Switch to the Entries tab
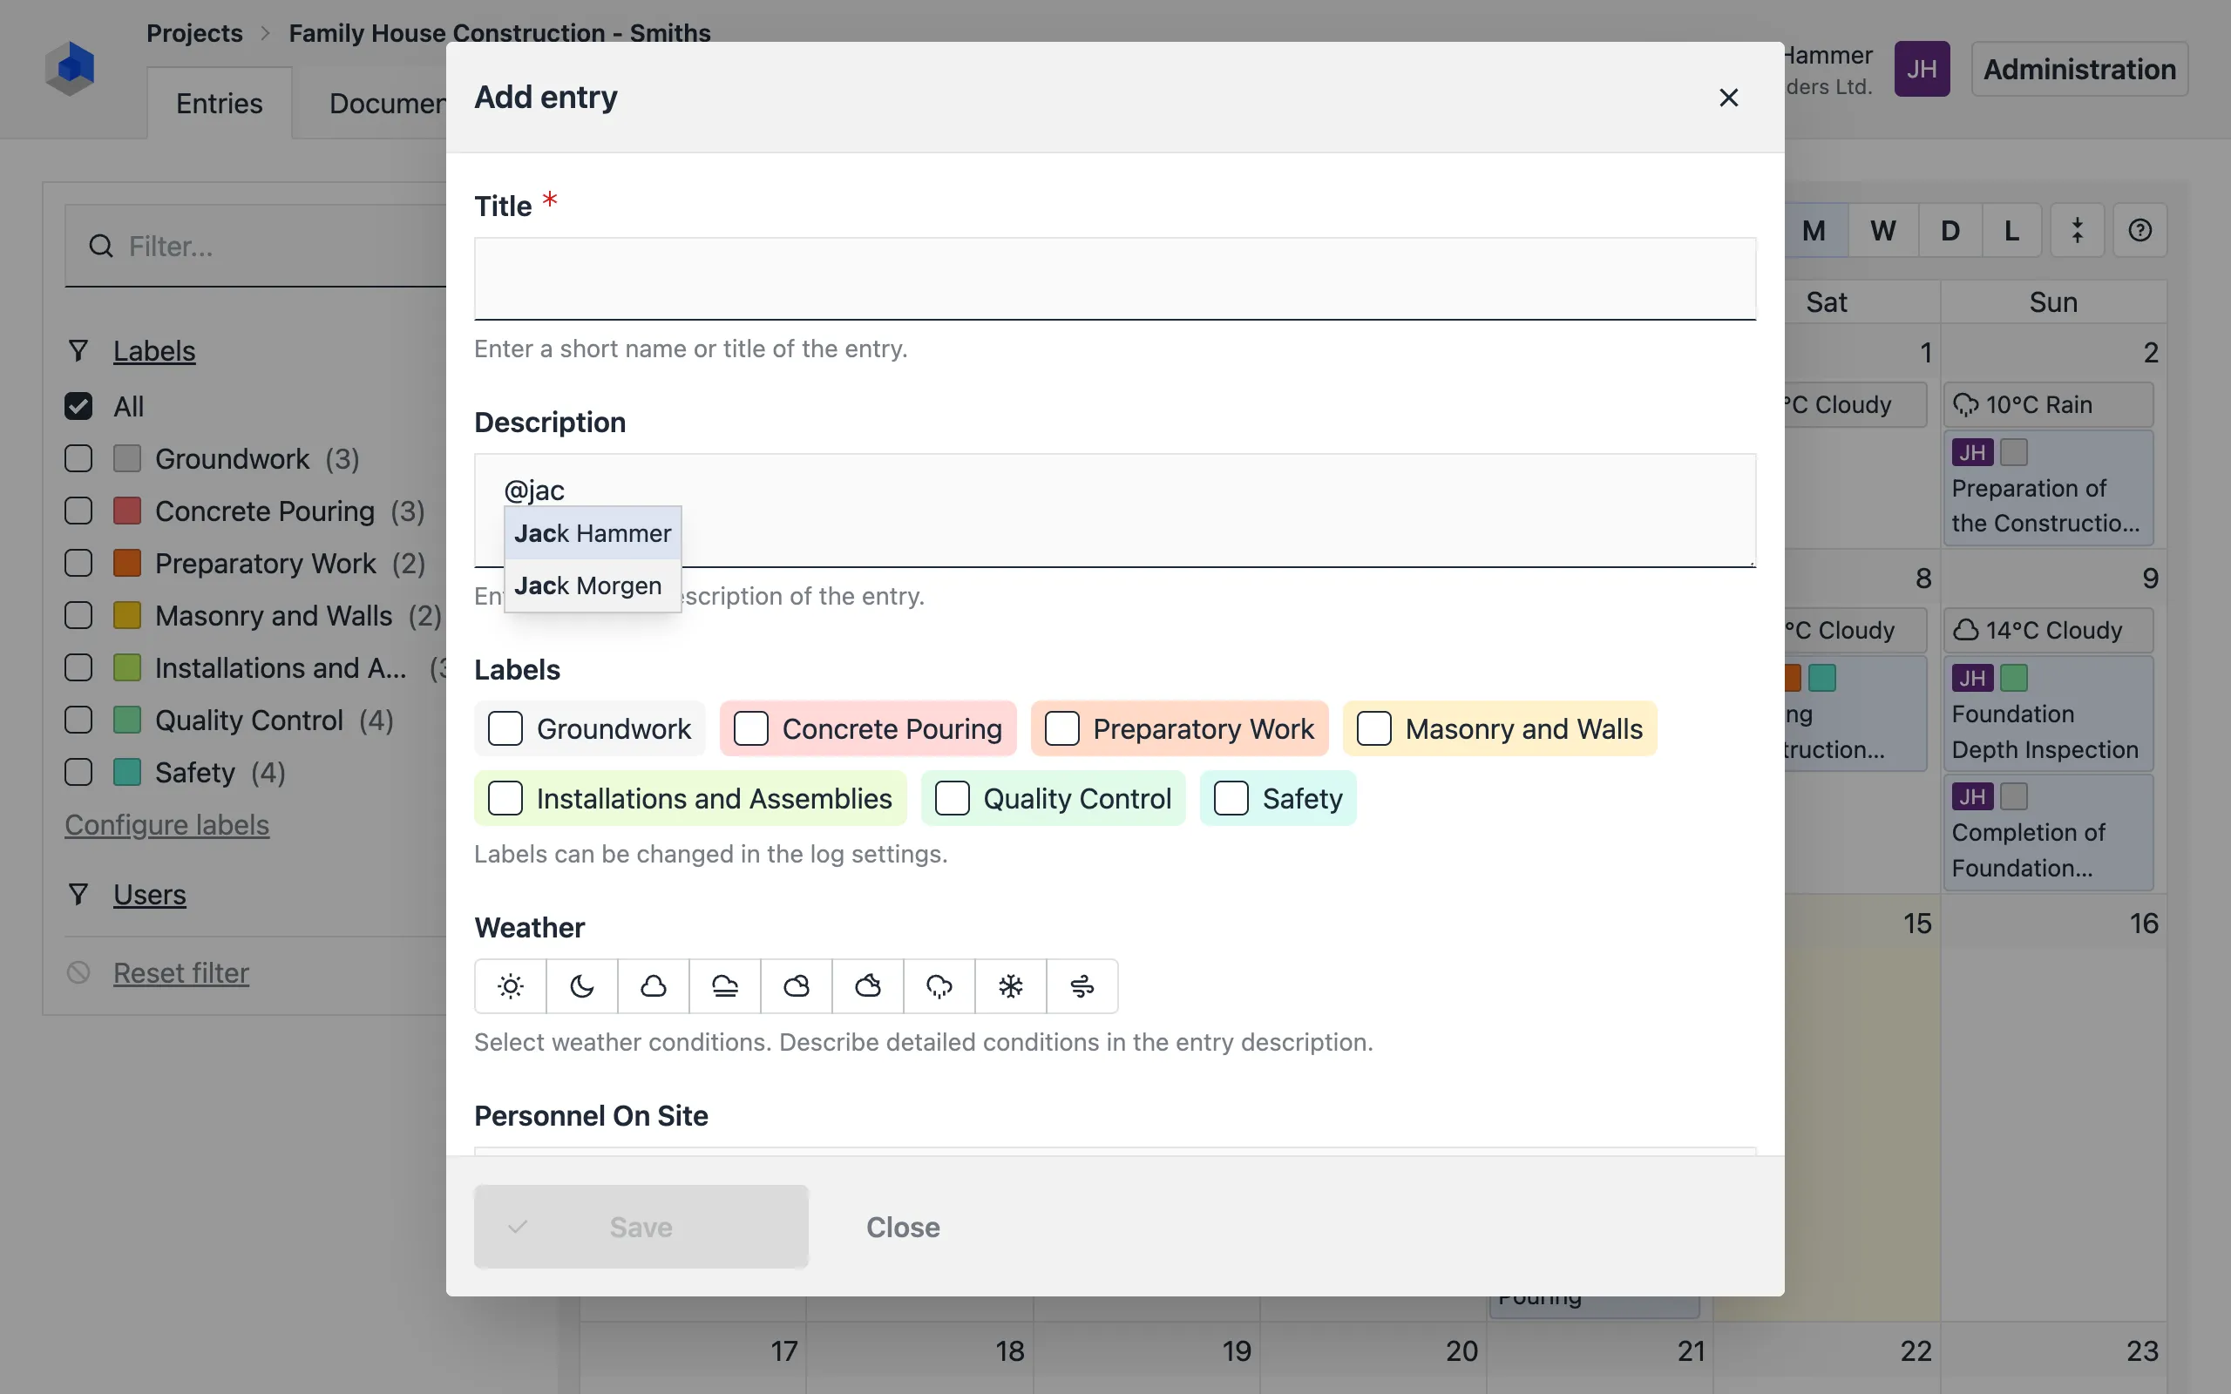Screen dimensions: 2231x1394 click(x=219, y=104)
